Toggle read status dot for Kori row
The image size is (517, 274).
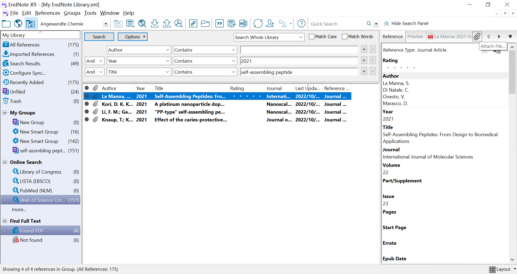pyautogui.click(x=87, y=104)
